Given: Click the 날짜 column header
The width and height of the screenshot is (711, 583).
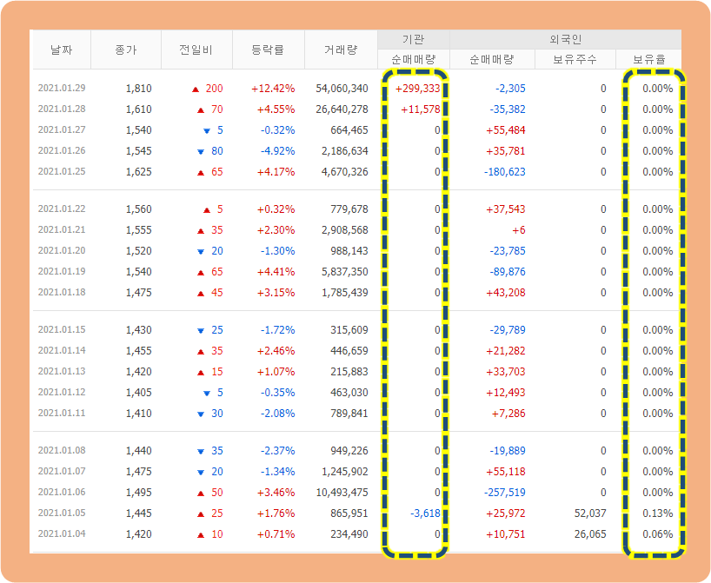Looking at the screenshot, I should 61,50.
